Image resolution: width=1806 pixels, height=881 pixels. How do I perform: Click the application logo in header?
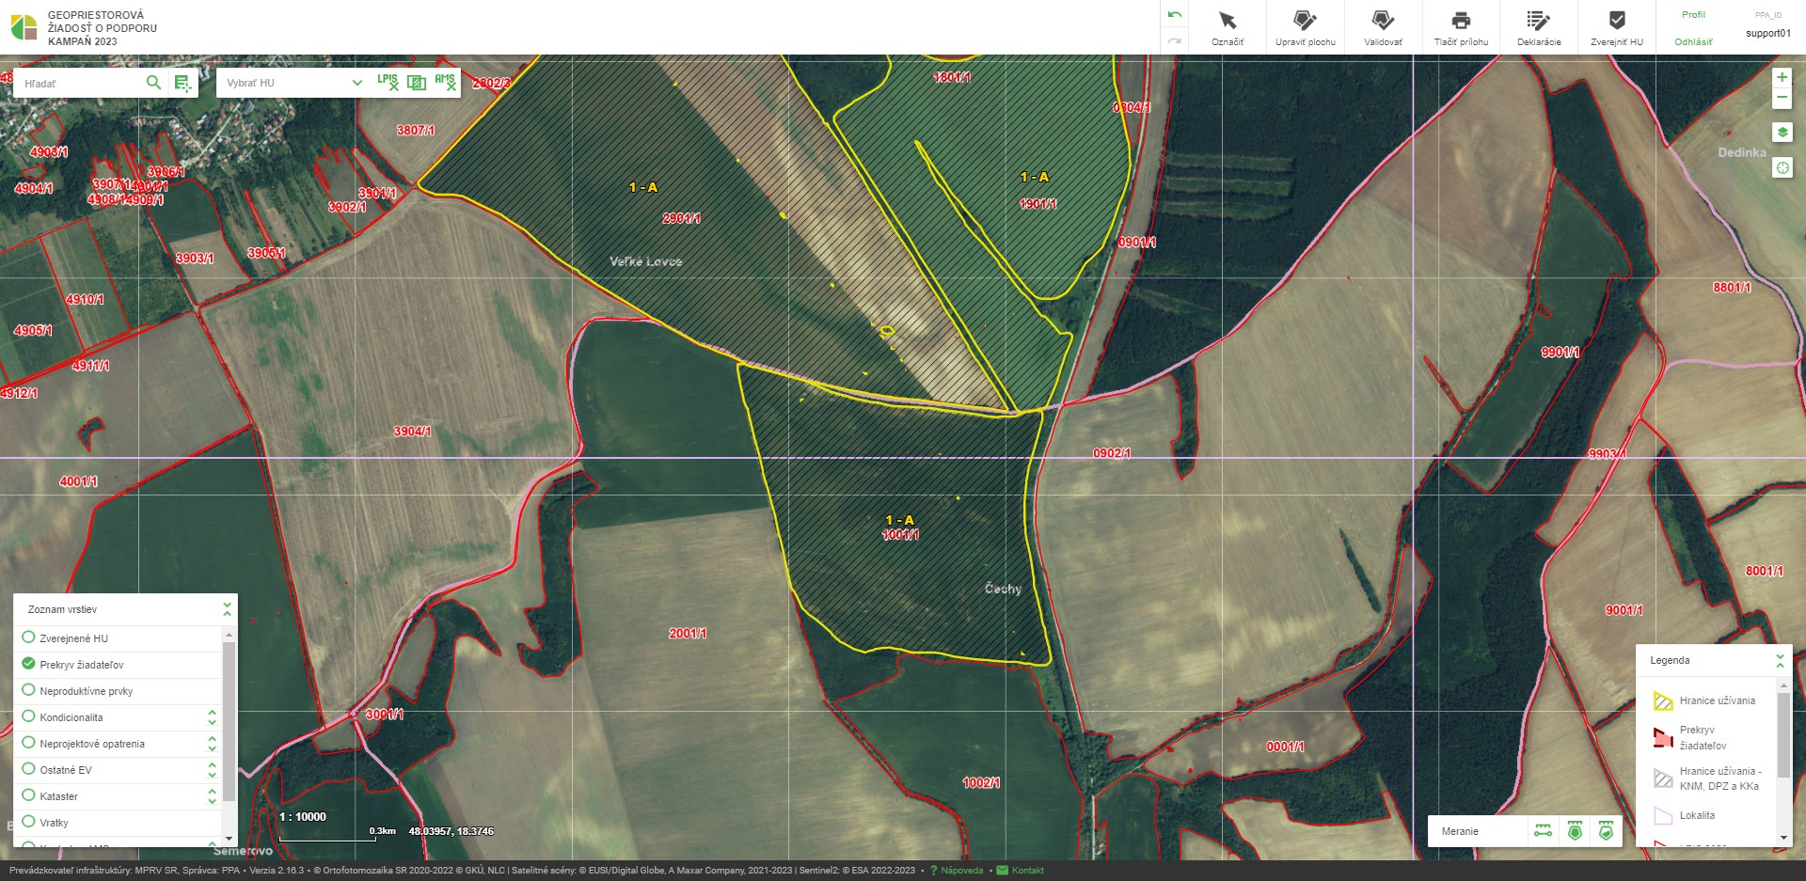pos(24,27)
